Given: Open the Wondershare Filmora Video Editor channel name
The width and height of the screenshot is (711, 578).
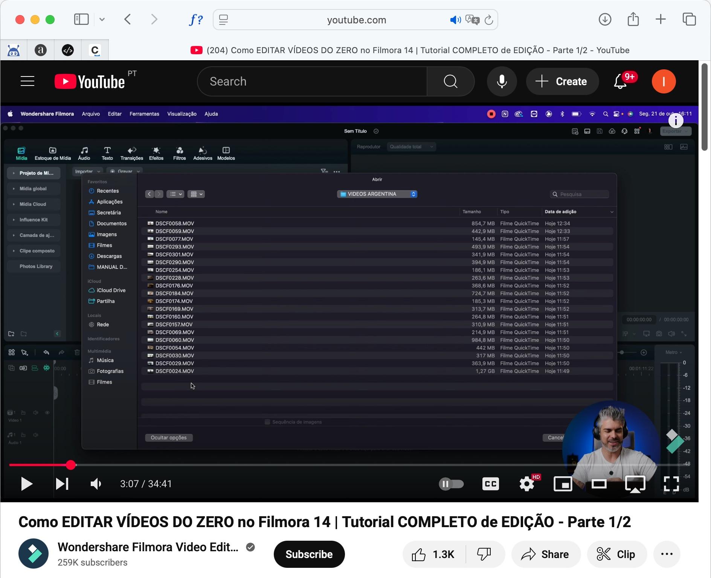Looking at the screenshot, I should [148, 547].
